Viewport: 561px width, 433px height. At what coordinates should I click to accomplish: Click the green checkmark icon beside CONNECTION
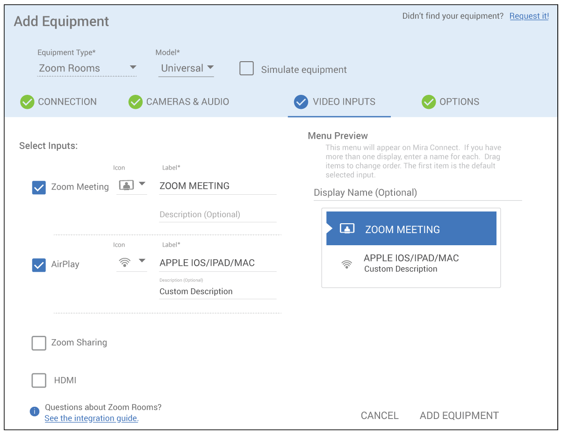(x=27, y=102)
